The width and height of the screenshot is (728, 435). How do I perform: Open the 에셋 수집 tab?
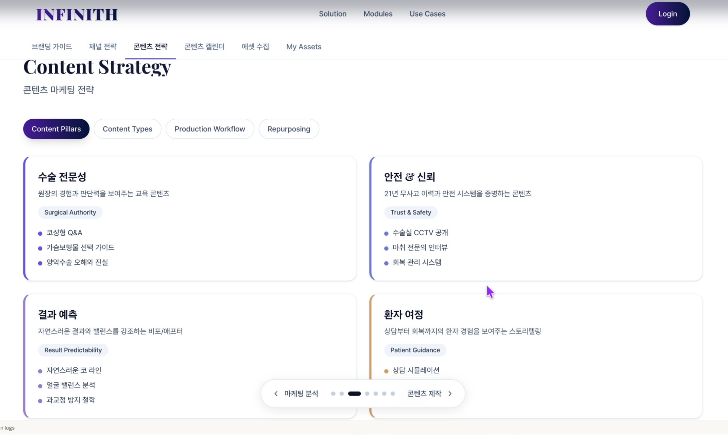pyautogui.click(x=255, y=47)
